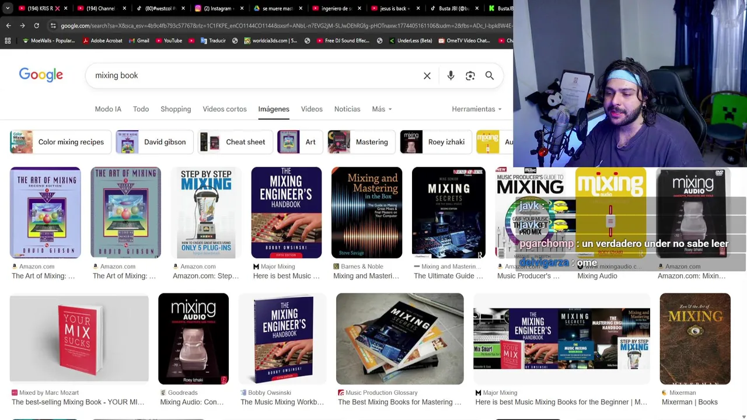Open Google Lens image search icon
The width and height of the screenshot is (747, 420).
(470, 76)
